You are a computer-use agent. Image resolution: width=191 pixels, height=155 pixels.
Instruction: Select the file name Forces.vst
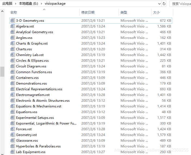pos(24,129)
